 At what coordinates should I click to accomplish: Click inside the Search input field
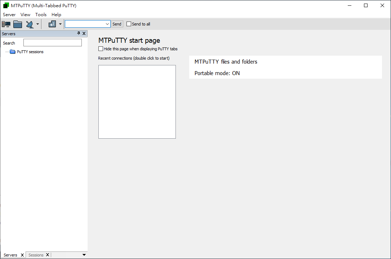click(x=52, y=42)
